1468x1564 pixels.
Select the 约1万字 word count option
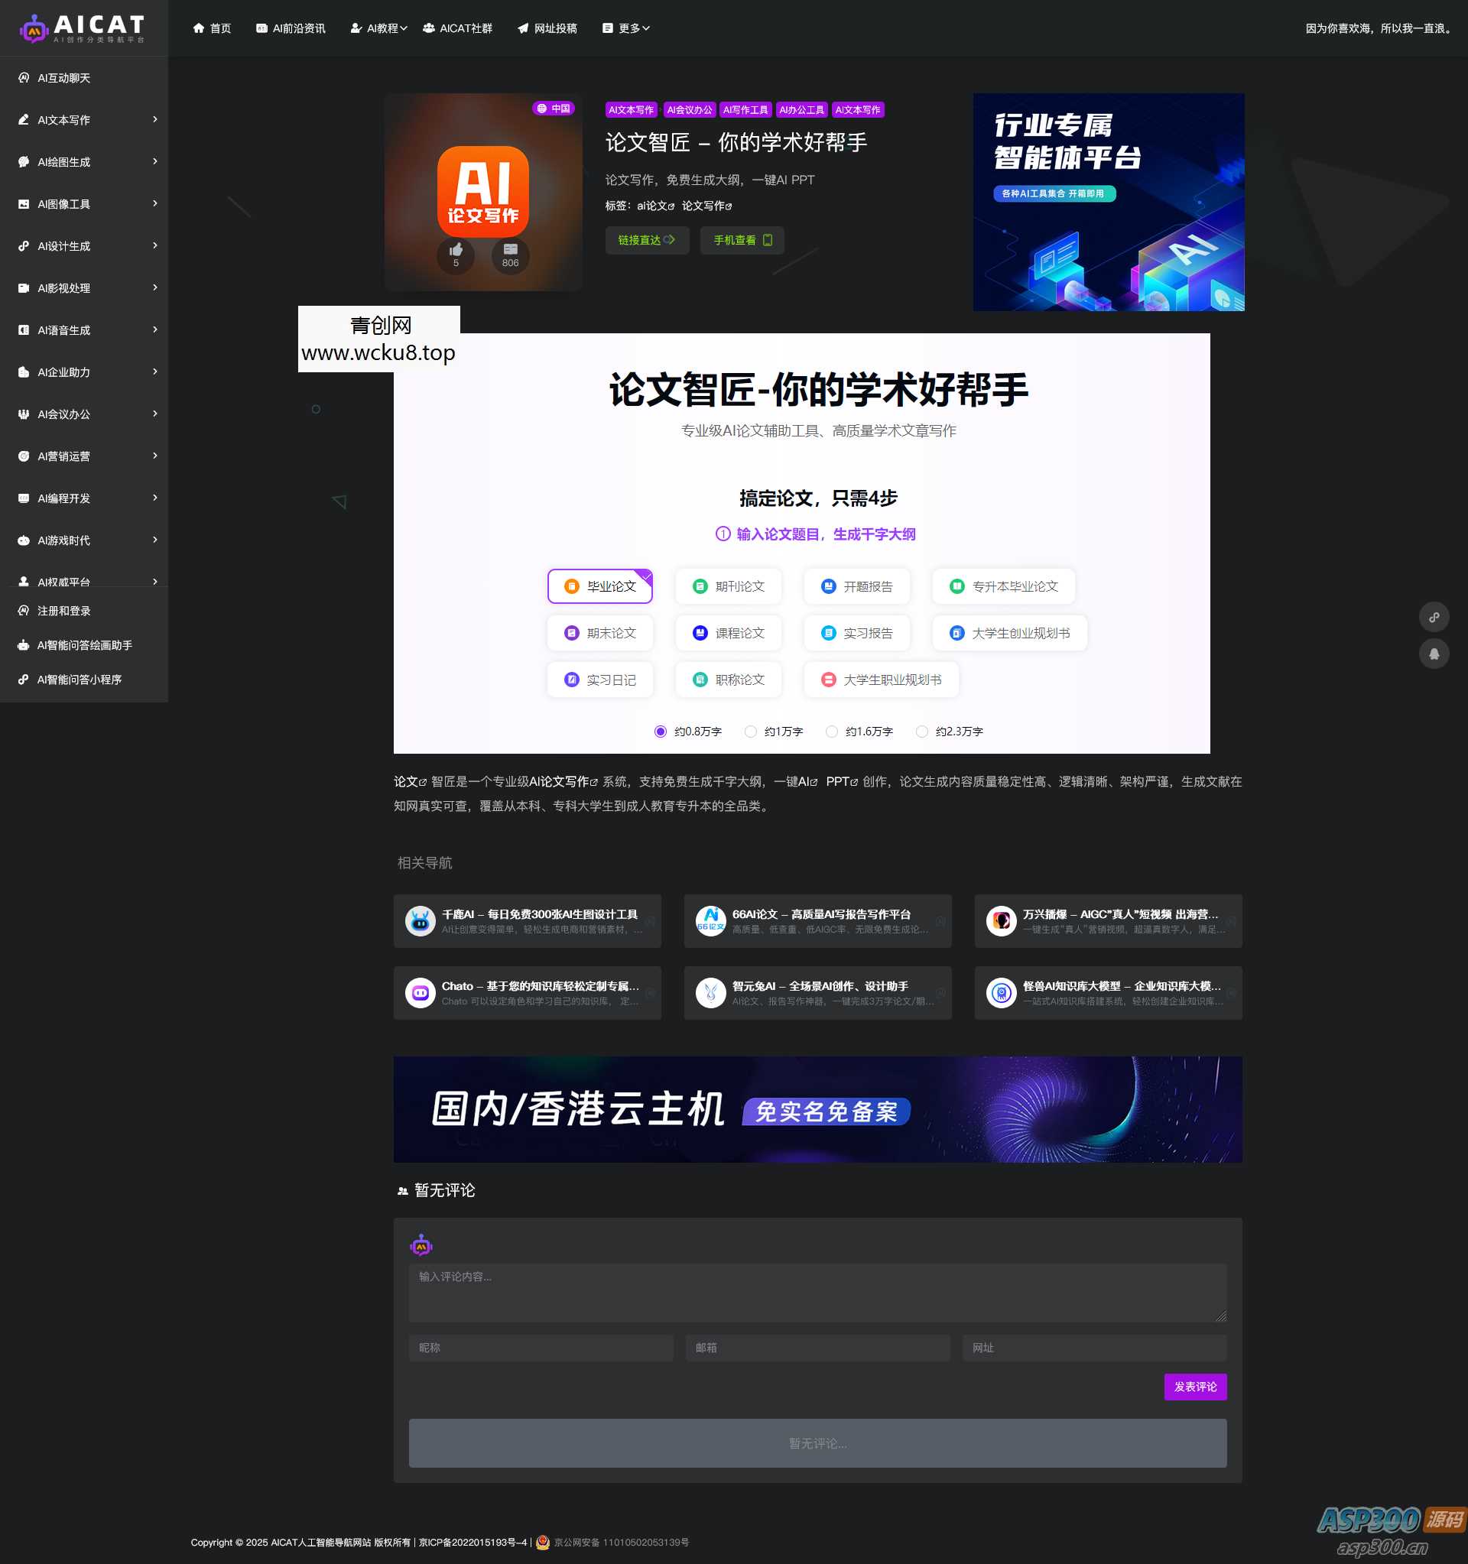click(752, 732)
